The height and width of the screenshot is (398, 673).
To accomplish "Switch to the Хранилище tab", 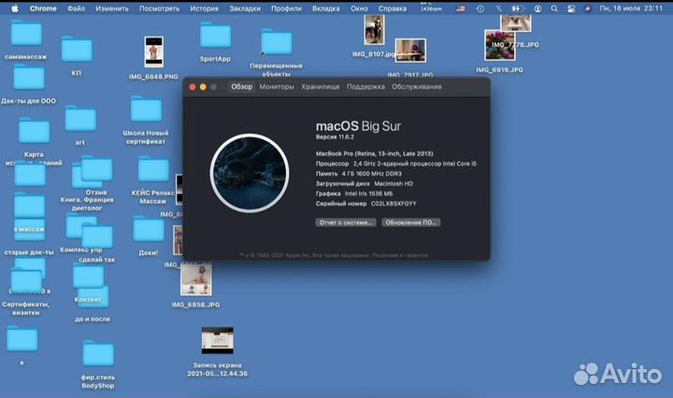I will coord(321,87).
